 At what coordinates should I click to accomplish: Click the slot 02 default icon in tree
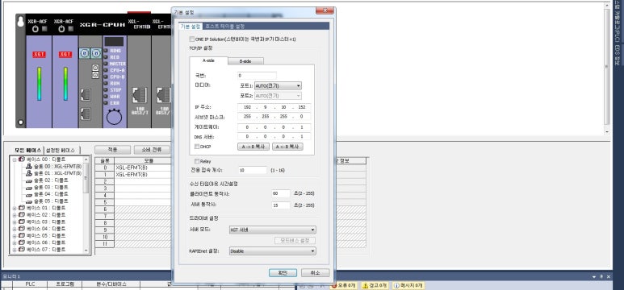tap(28, 180)
